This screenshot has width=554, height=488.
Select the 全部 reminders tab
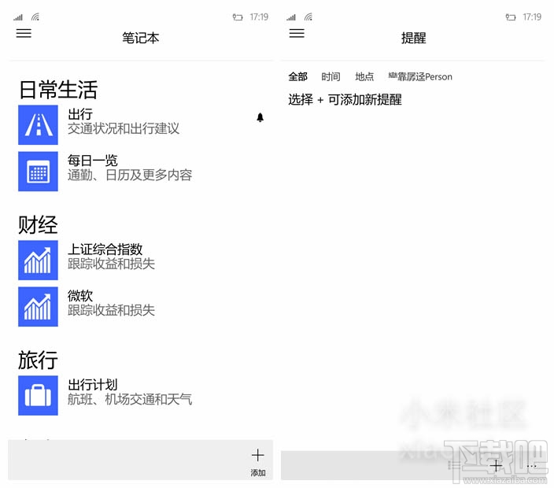pos(297,76)
